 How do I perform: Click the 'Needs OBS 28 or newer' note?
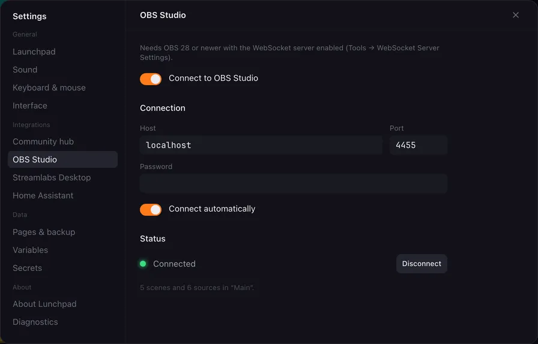(x=289, y=52)
